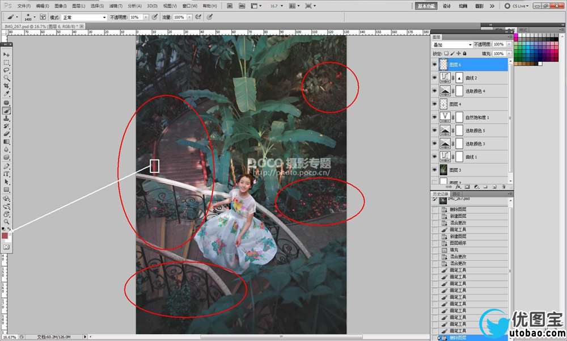Viewport: 567px width, 341px height.
Task: Hide the 选取颜色 5 layer
Action: click(x=434, y=130)
